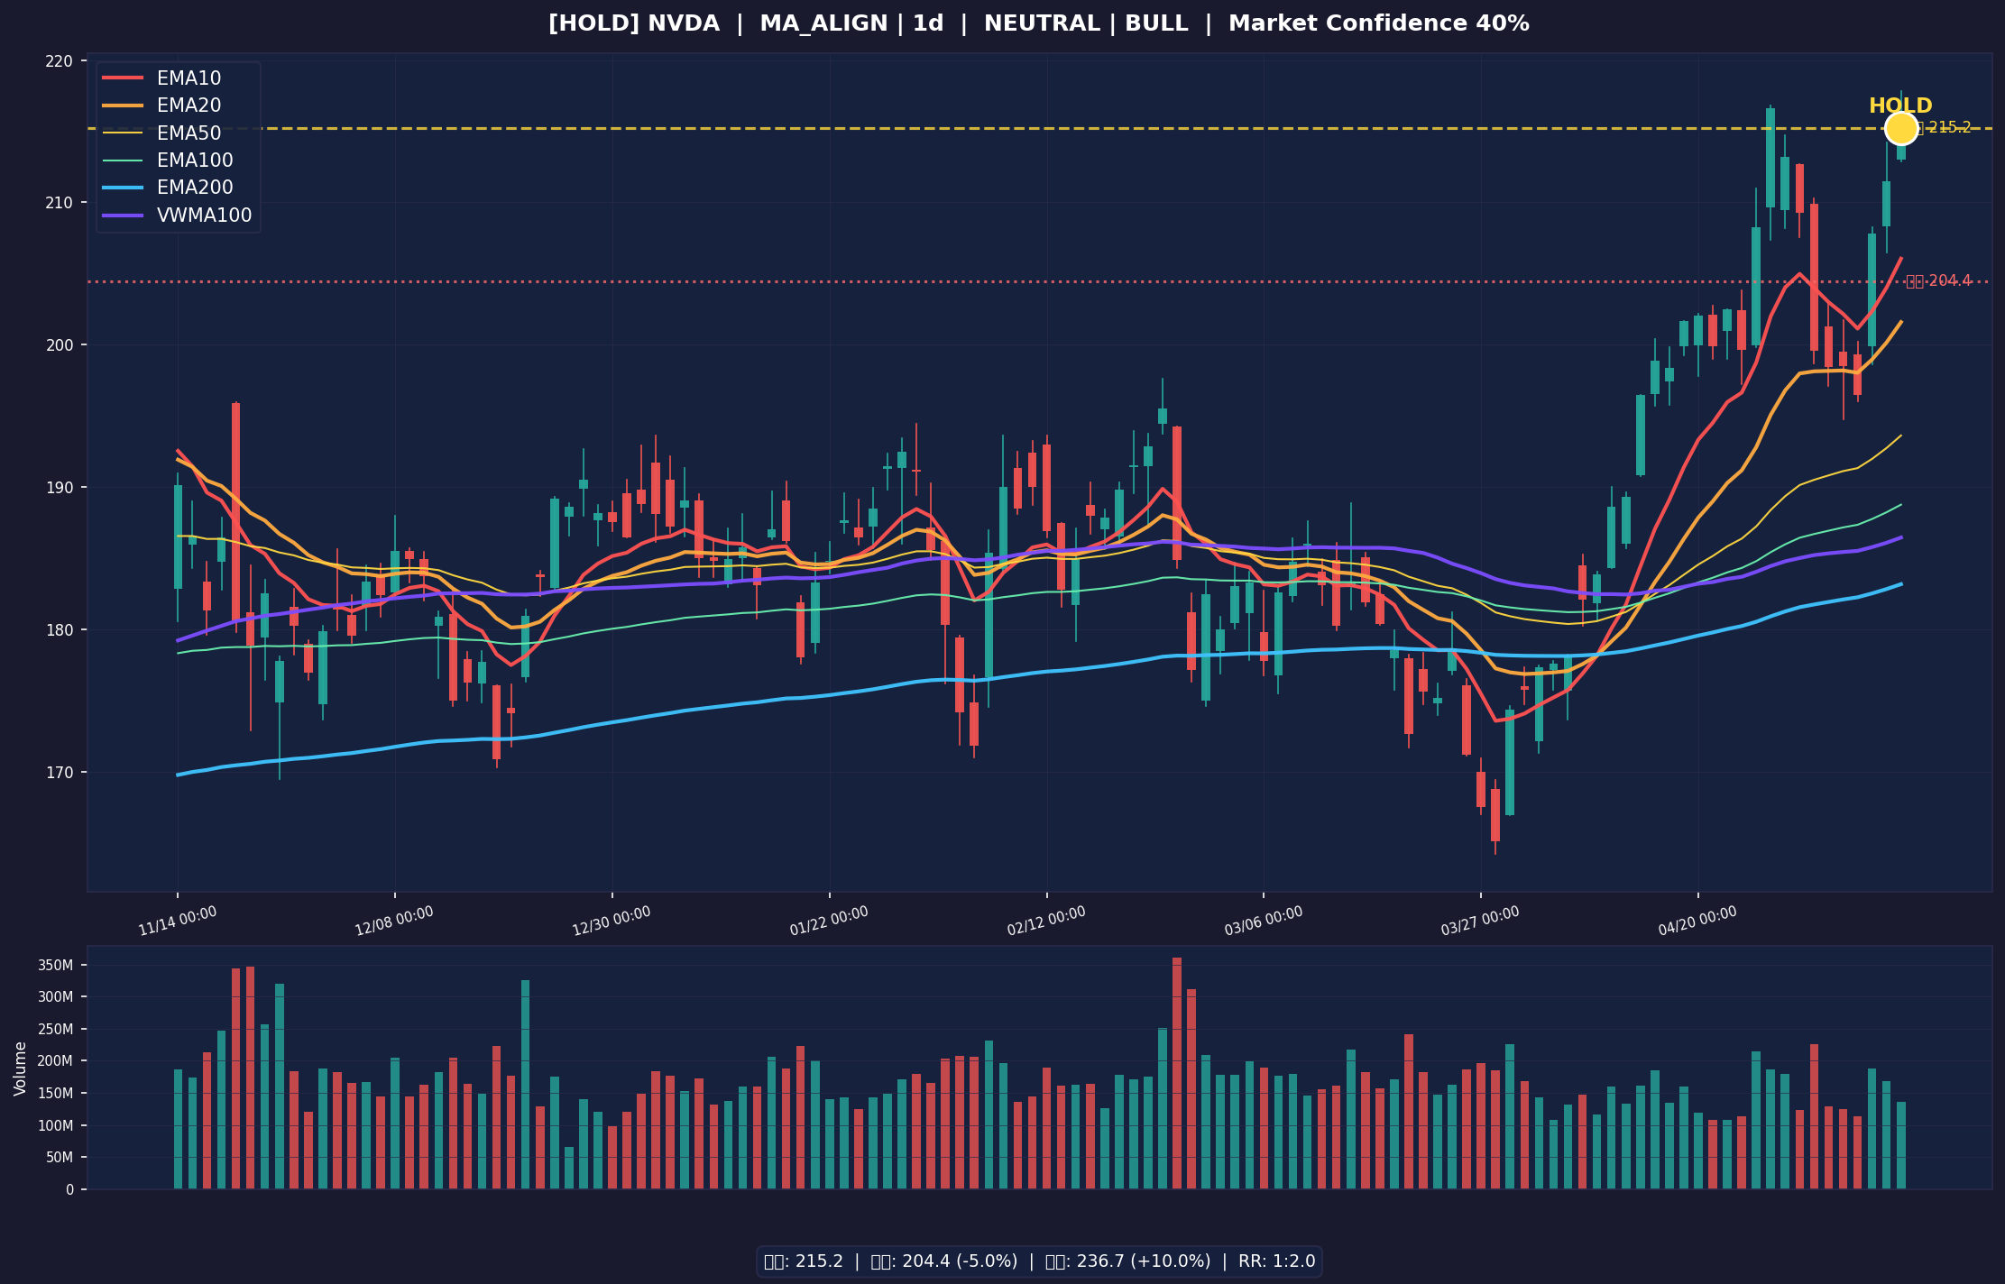Click the vertical "Volume" axis title
2005x1284 pixels.
(21, 1068)
